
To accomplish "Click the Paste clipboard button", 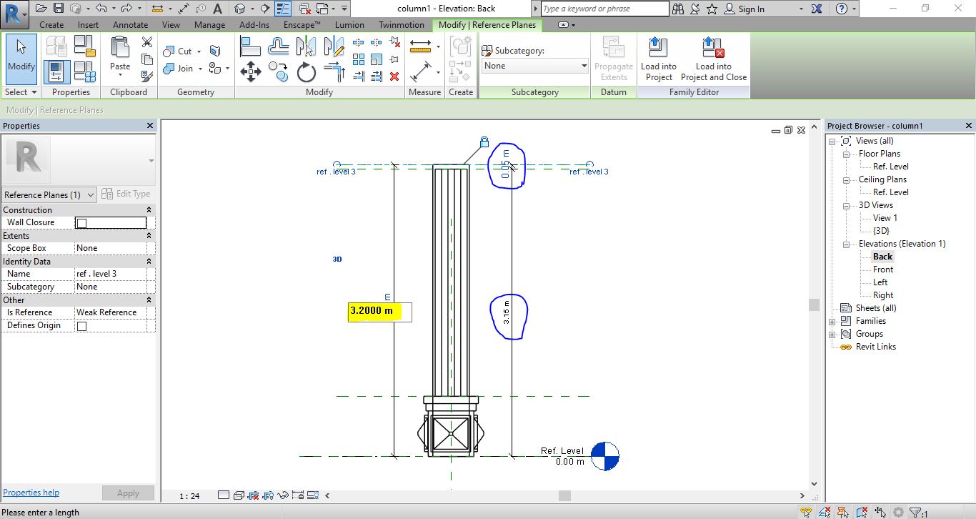I will click(x=120, y=56).
